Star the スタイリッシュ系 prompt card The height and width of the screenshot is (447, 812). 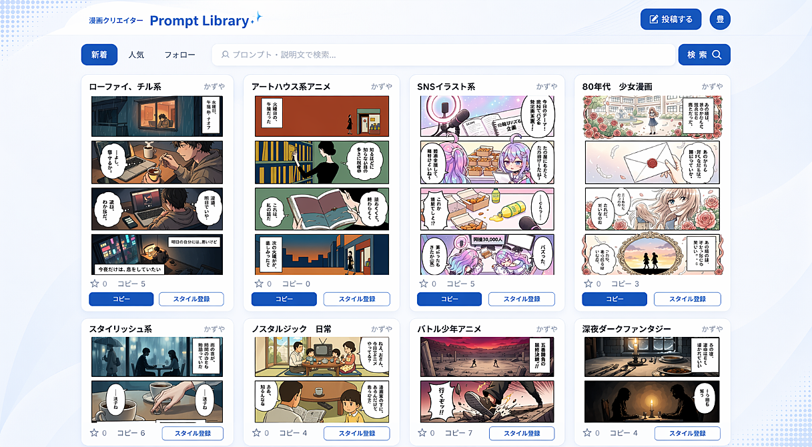(95, 433)
